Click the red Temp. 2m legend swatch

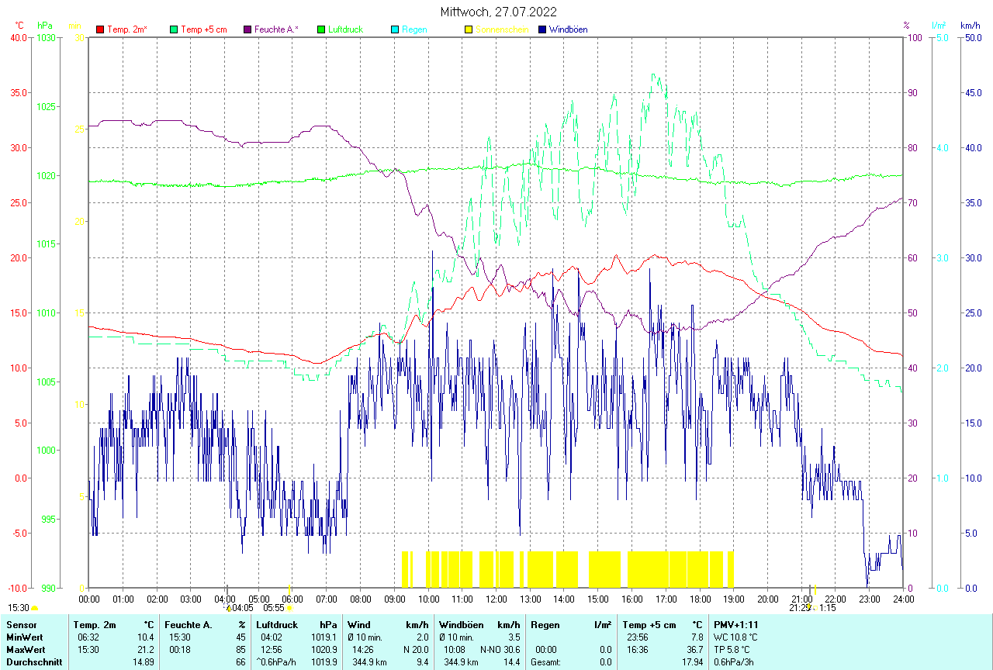[100, 29]
